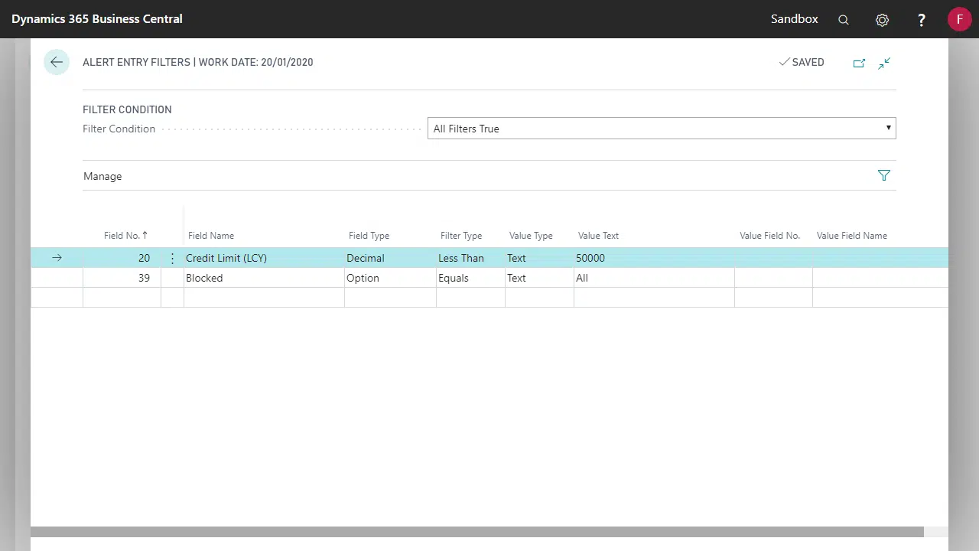
Task: Click the horizontal scrollbar at bottom
Action: (x=476, y=532)
